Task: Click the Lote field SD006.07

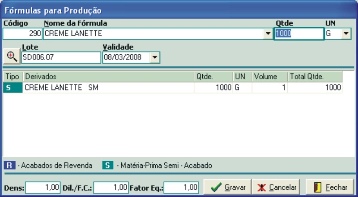Action: point(61,57)
